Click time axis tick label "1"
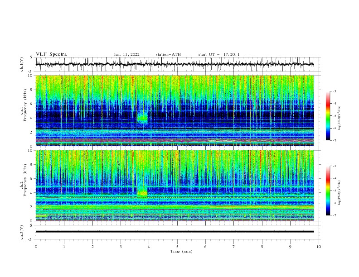This screenshot has width=359, height=277. pos(64,247)
